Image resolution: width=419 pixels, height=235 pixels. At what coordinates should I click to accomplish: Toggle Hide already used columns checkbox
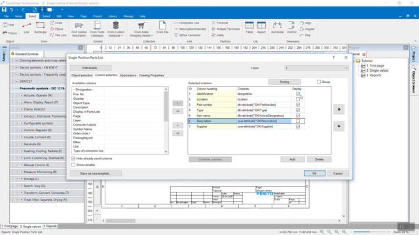coord(73,158)
